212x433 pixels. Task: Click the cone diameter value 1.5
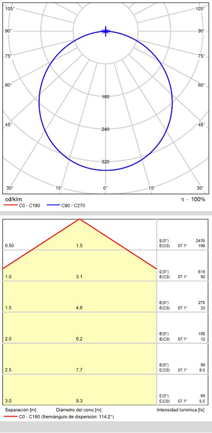(79, 245)
